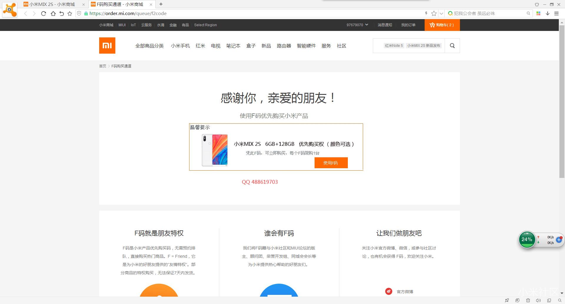Screen dimensions: 565x304
Task: Toggle the pin page icon in status bar
Action: point(507,300)
